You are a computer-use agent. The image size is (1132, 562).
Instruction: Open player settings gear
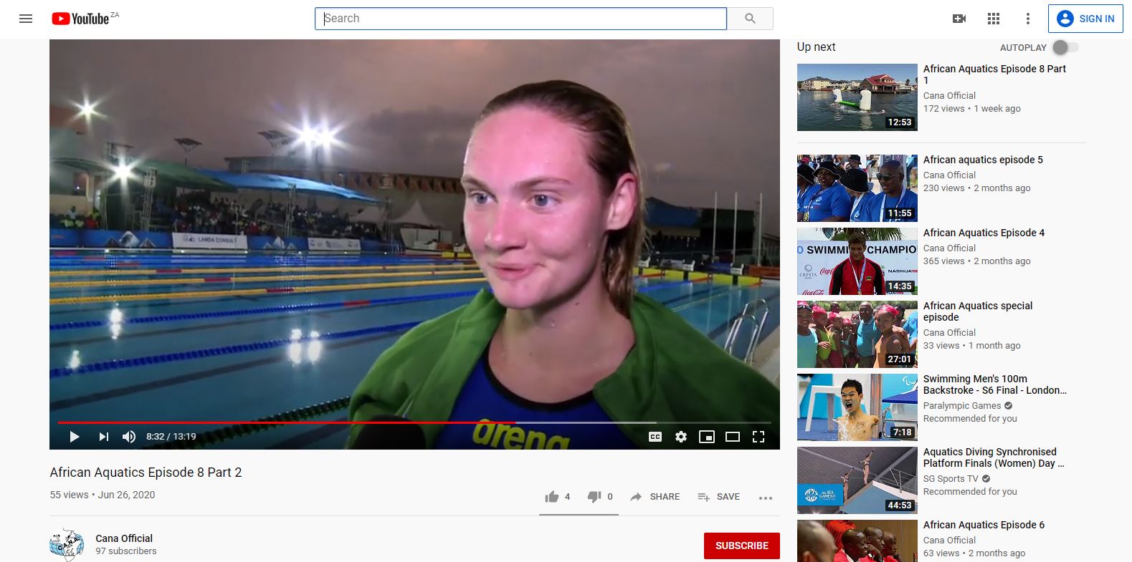point(681,437)
